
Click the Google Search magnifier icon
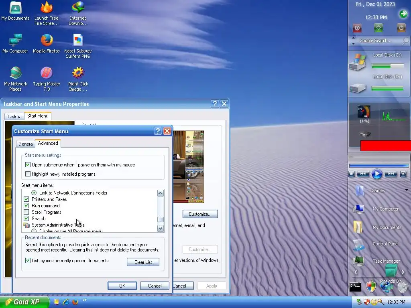tap(405, 41)
